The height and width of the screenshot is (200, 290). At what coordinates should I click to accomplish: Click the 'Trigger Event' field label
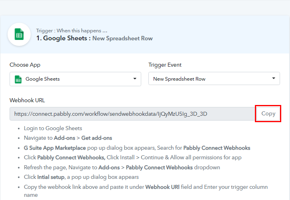(x=165, y=65)
